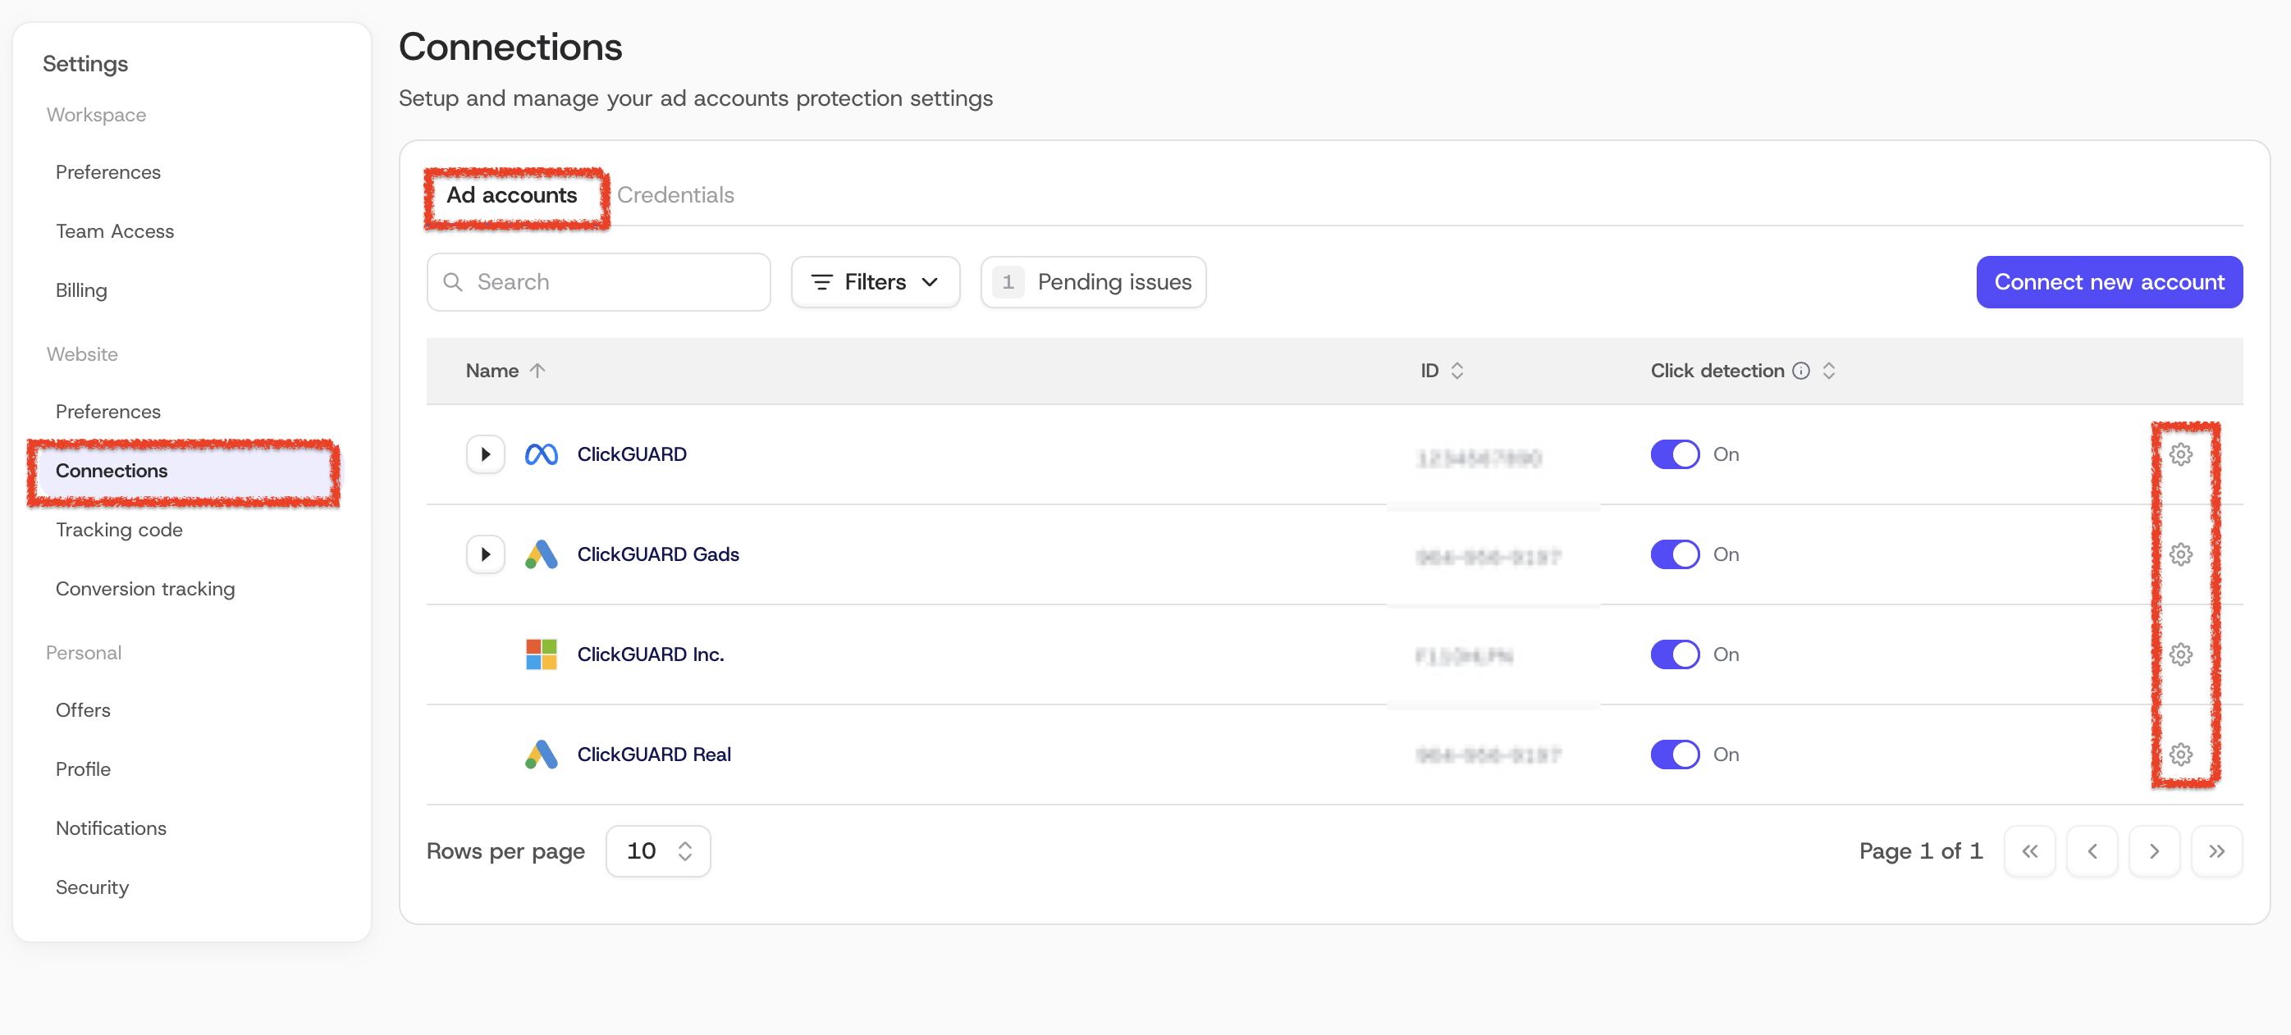
Task: Expand the ClickGUARD Meta account row
Action: [x=486, y=454]
